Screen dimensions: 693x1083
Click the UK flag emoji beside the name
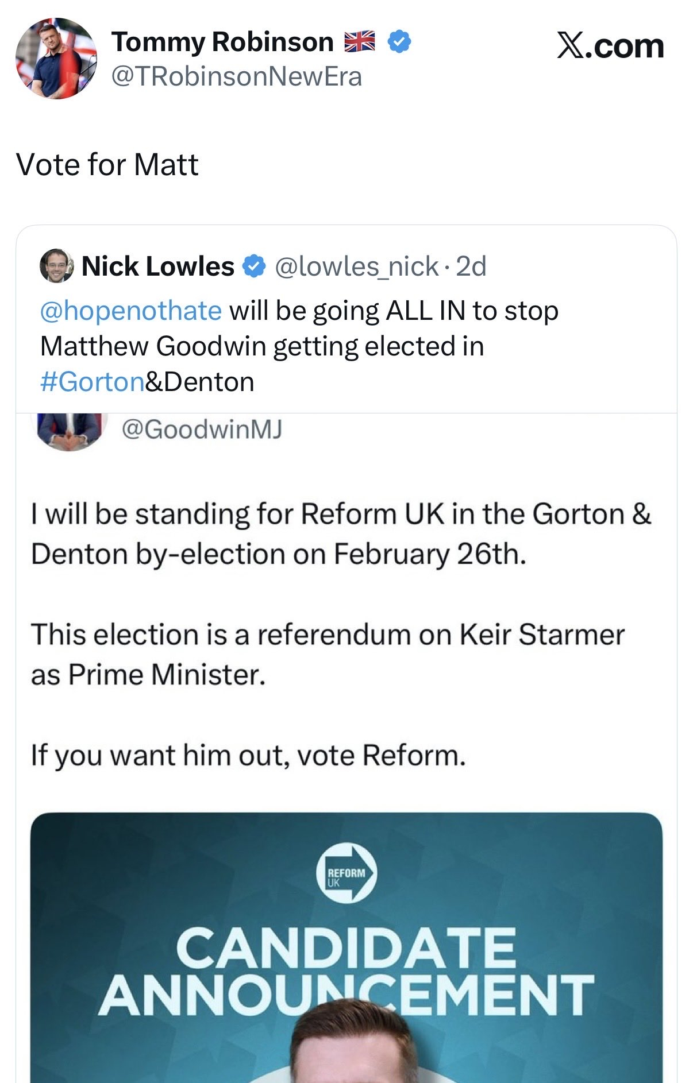359,42
